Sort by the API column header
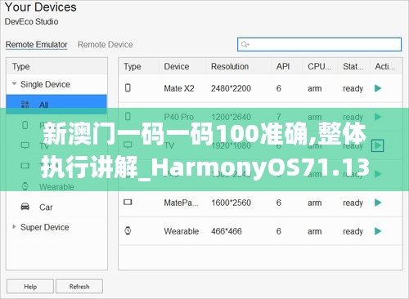The width and height of the screenshot is (409, 299). click(283, 66)
